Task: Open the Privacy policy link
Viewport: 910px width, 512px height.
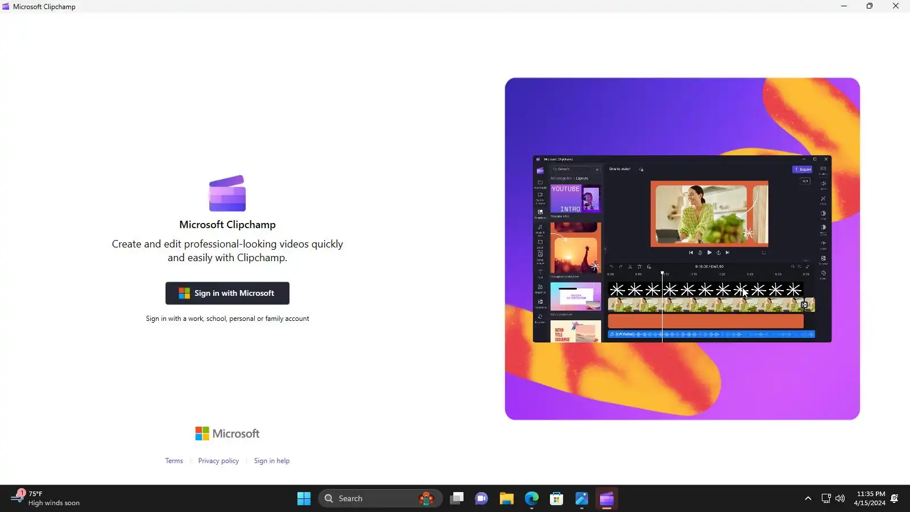Action: click(x=218, y=461)
